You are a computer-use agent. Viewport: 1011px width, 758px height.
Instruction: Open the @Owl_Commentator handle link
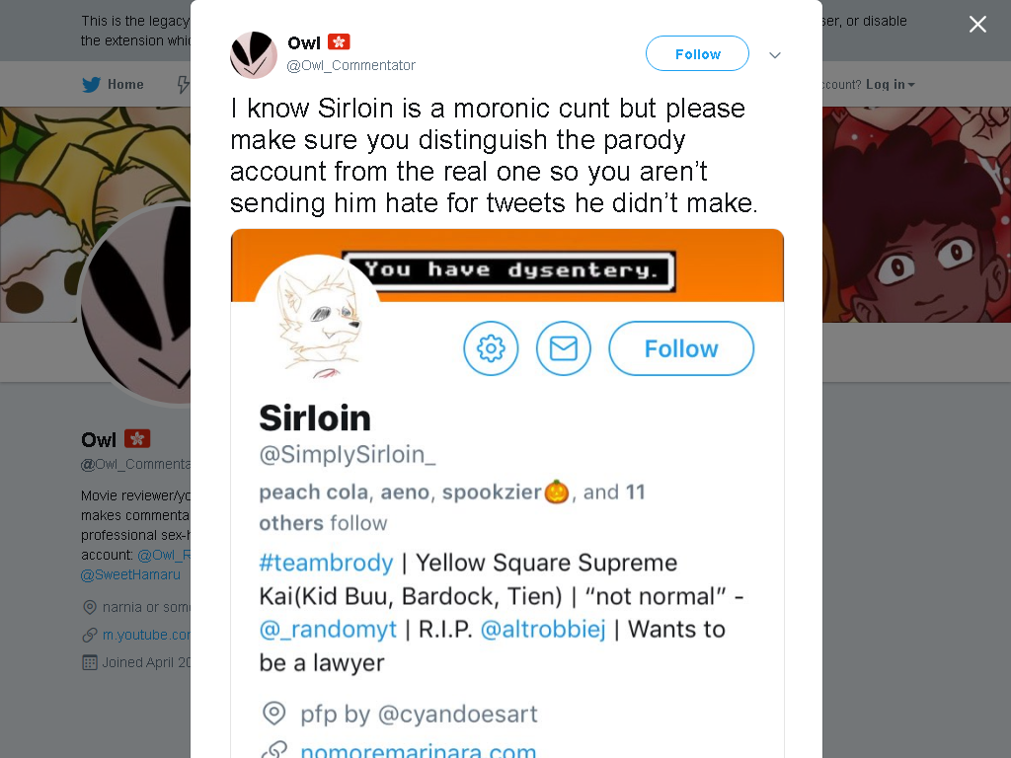350,65
